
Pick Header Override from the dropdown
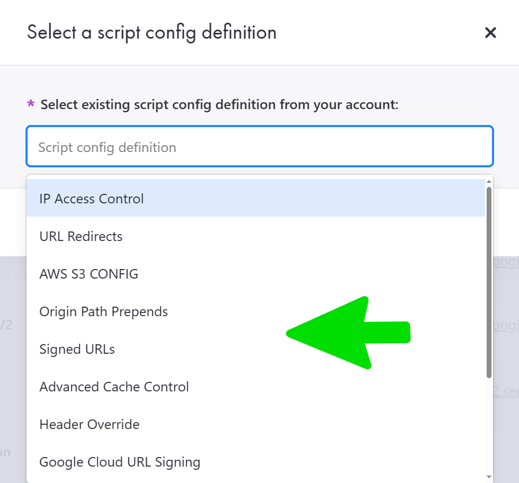(x=89, y=424)
